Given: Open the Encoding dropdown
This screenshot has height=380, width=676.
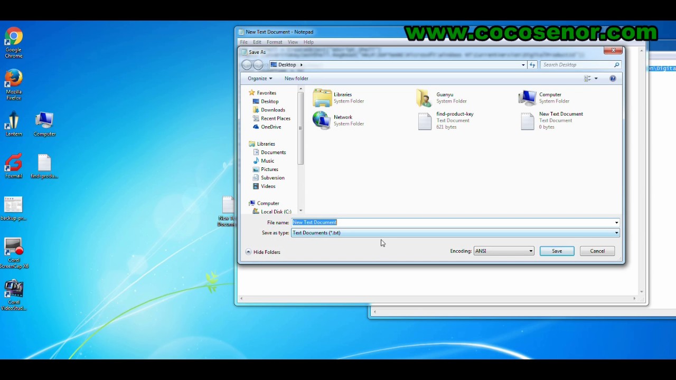Looking at the screenshot, I should coord(504,251).
